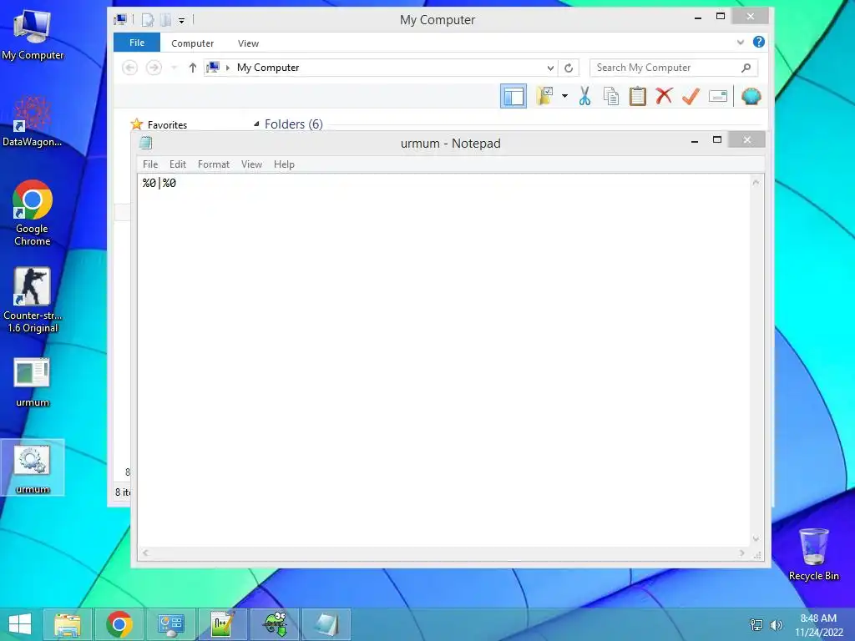
Task: Click the volume speaker tray icon
Action: coord(776,624)
